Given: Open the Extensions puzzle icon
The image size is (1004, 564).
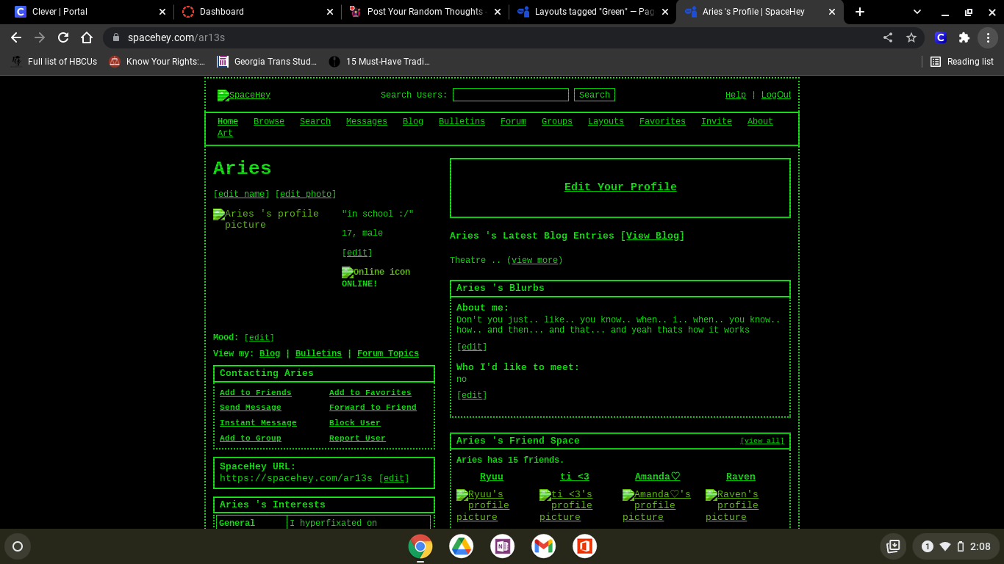Looking at the screenshot, I should point(964,37).
